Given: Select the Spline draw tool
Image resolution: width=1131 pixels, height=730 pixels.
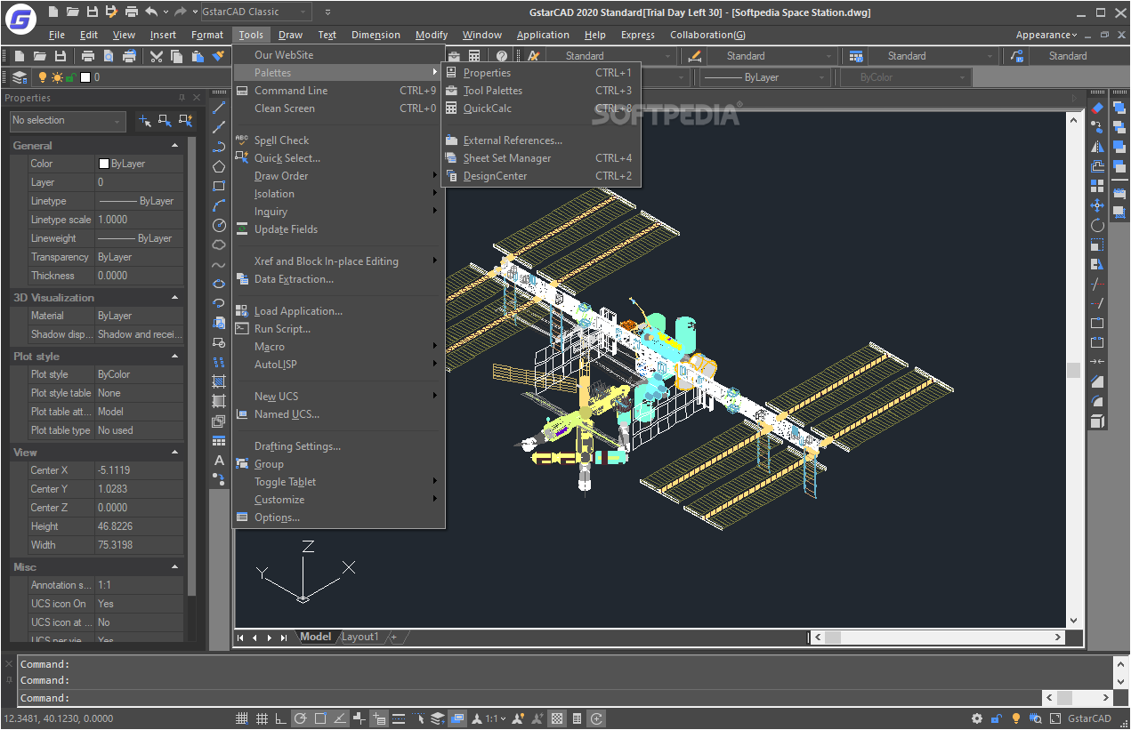Looking at the screenshot, I should [x=219, y=264].
